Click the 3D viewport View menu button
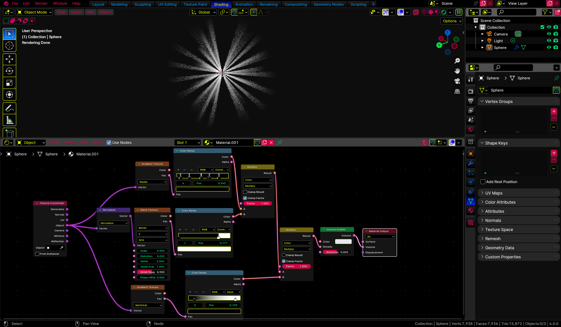The height and width of the screenshot is (327, 561). click(x=61, y=12)
